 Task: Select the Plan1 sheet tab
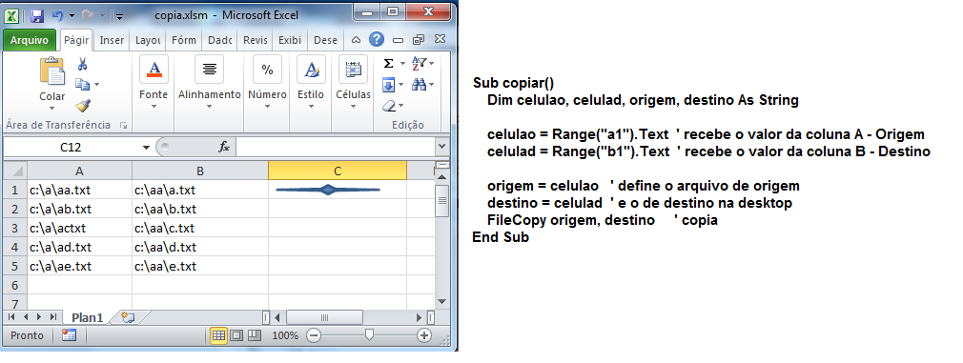(x=87, y=317)
